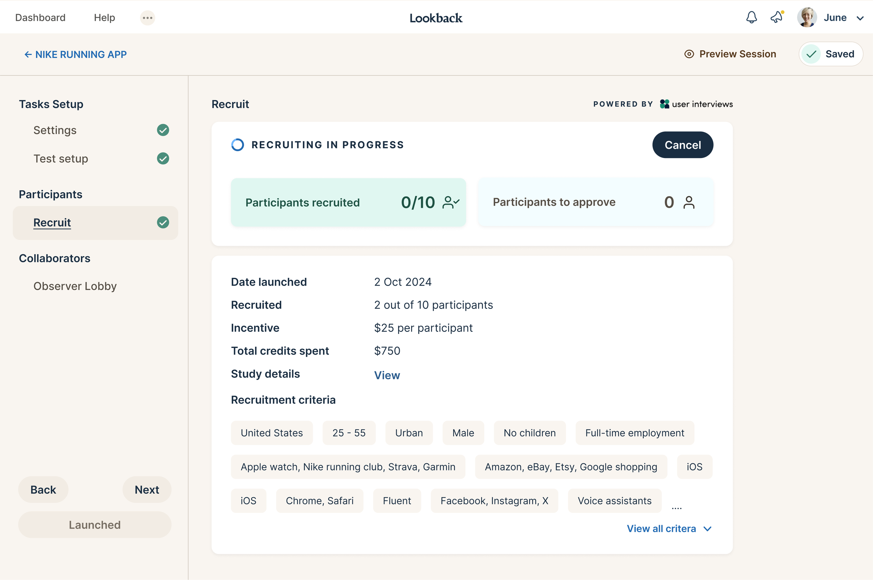The width and height of the screenshot is (873, 580).
Task: Click the Launched button
Action: point(95,525)
